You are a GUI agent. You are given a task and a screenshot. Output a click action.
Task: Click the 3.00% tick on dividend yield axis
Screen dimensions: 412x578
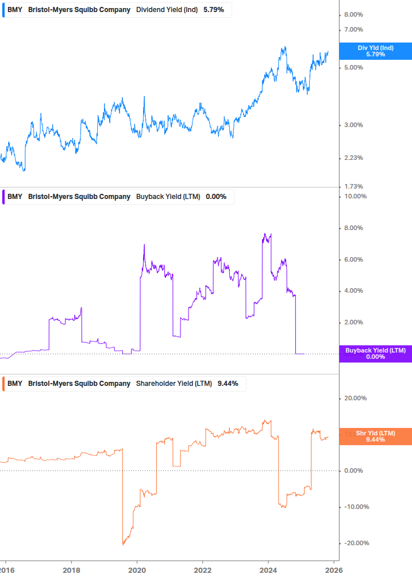[353, 125]
